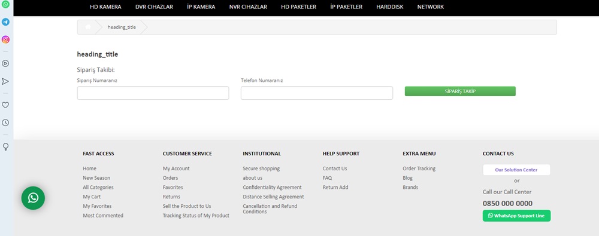Open Telegram in the browser sidebar
The image size is (599, 236).
pyautogui.click(x=5, y=22)
